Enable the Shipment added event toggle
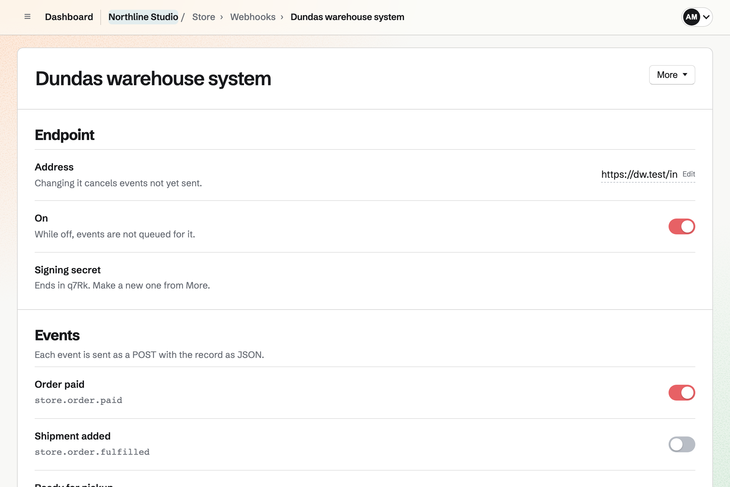The width and height of the screenshot is (730, 487). (x=682, y=444)
